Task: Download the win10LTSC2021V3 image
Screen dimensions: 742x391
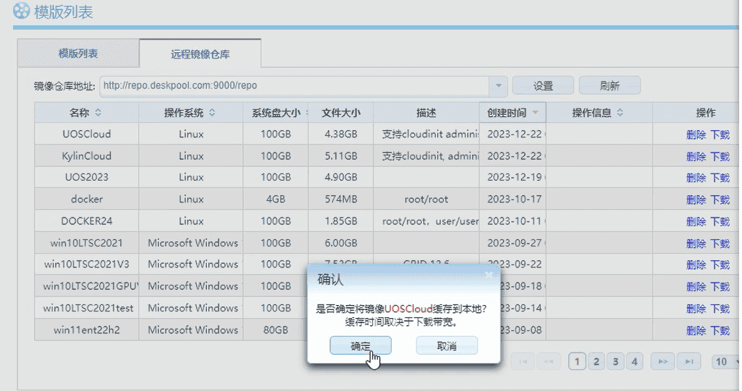Action: tap(720, 265)
